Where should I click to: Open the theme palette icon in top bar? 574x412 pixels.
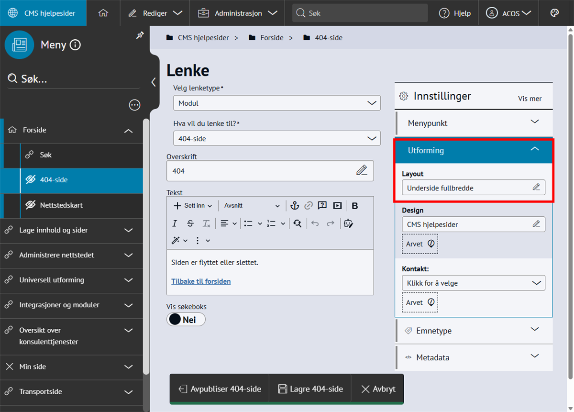[x=554, y=13]
